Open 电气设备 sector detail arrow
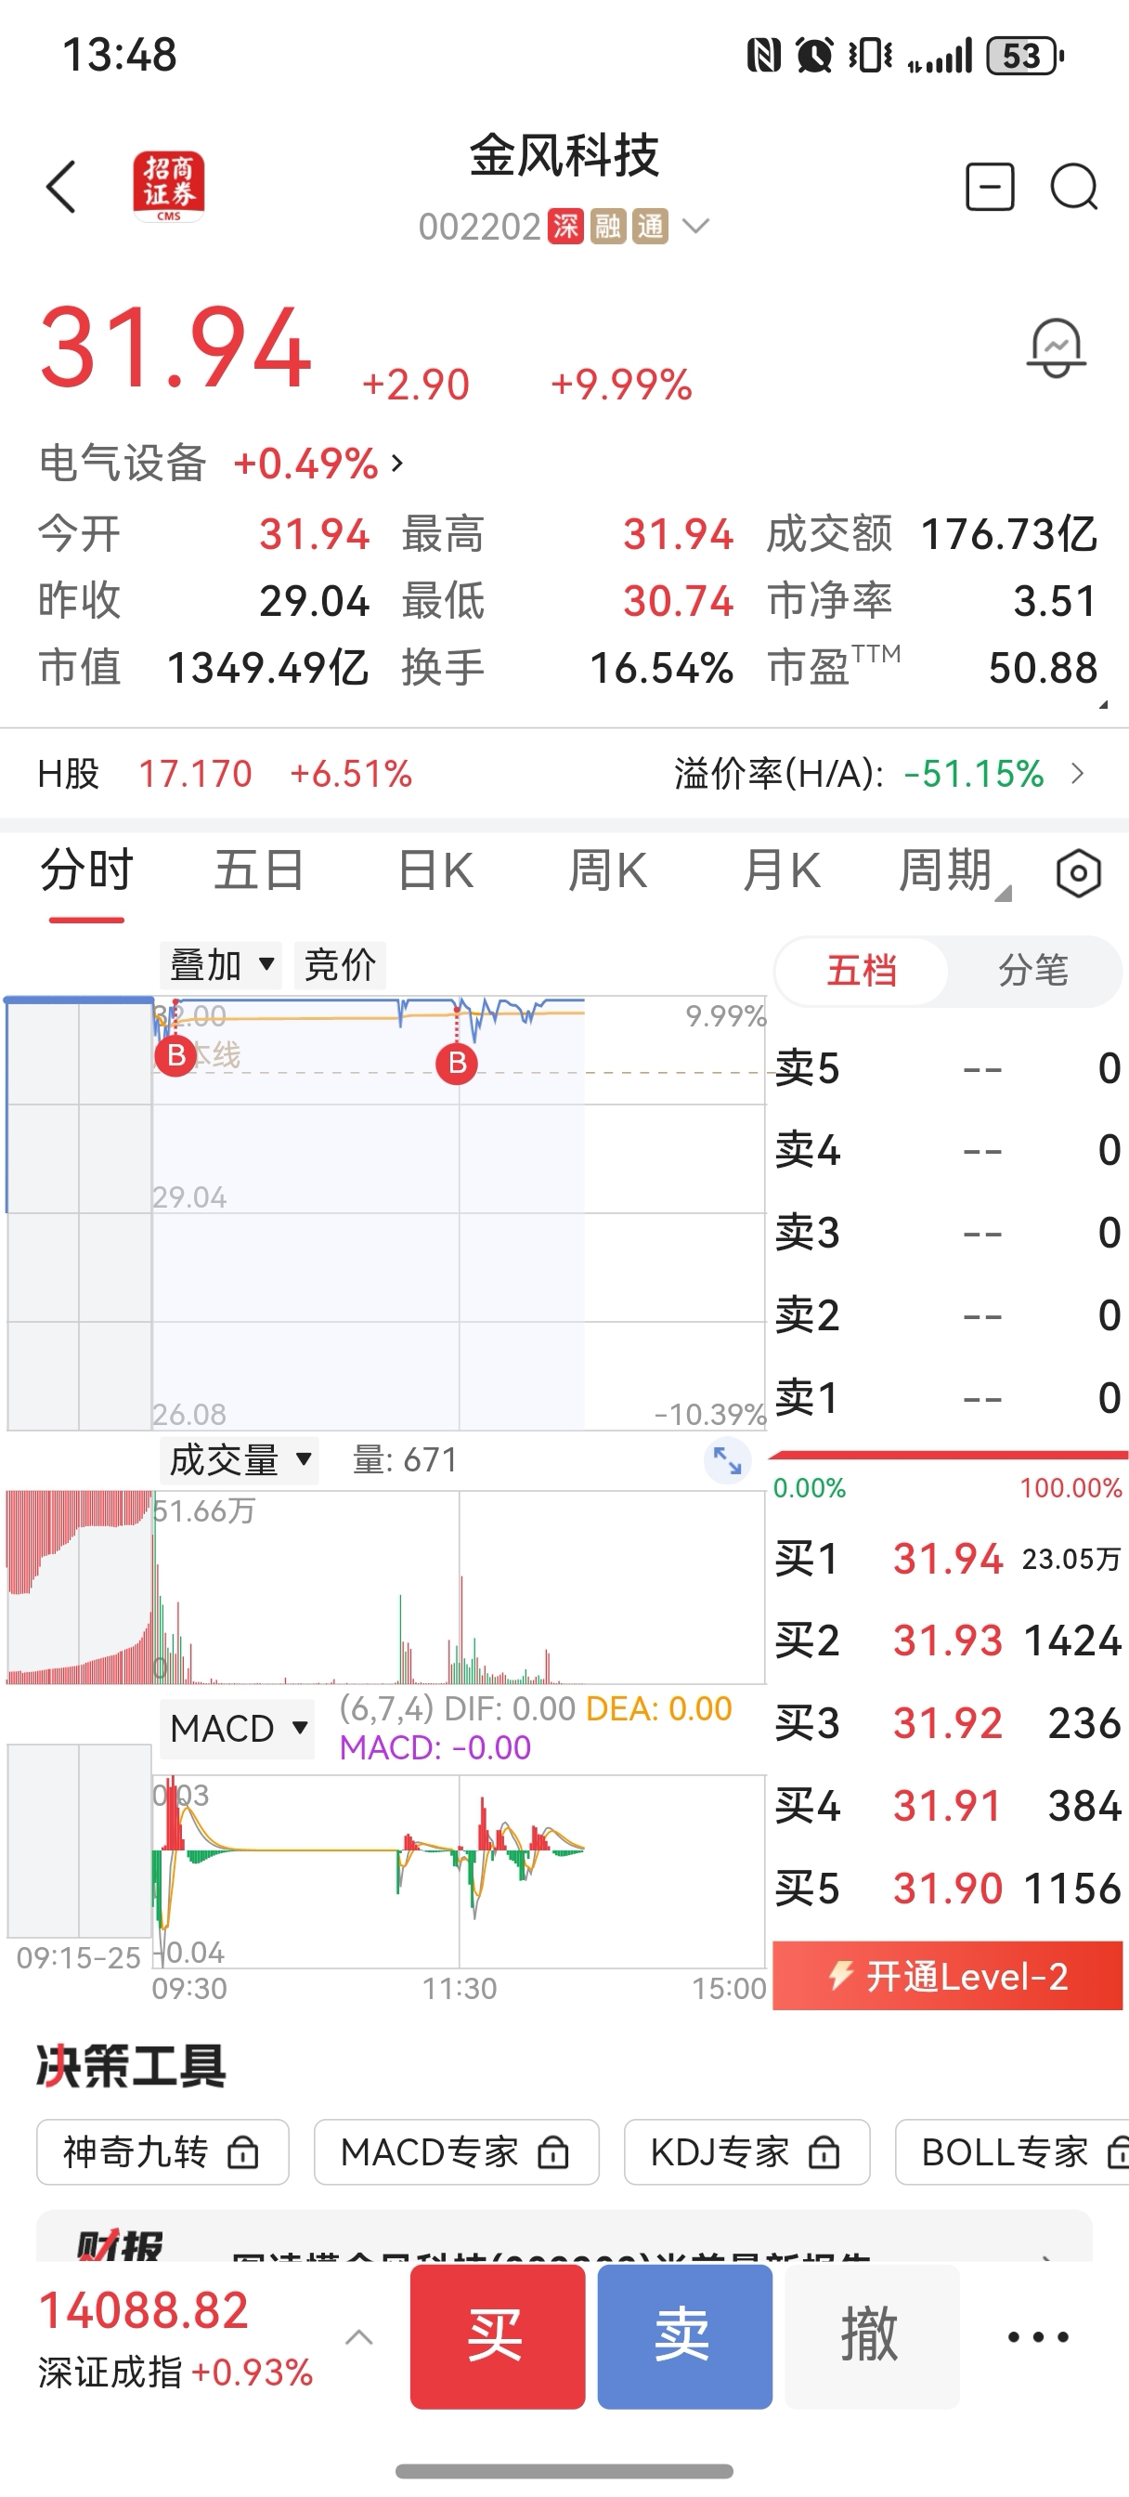 pyautogui.click(x=396, y=464)
